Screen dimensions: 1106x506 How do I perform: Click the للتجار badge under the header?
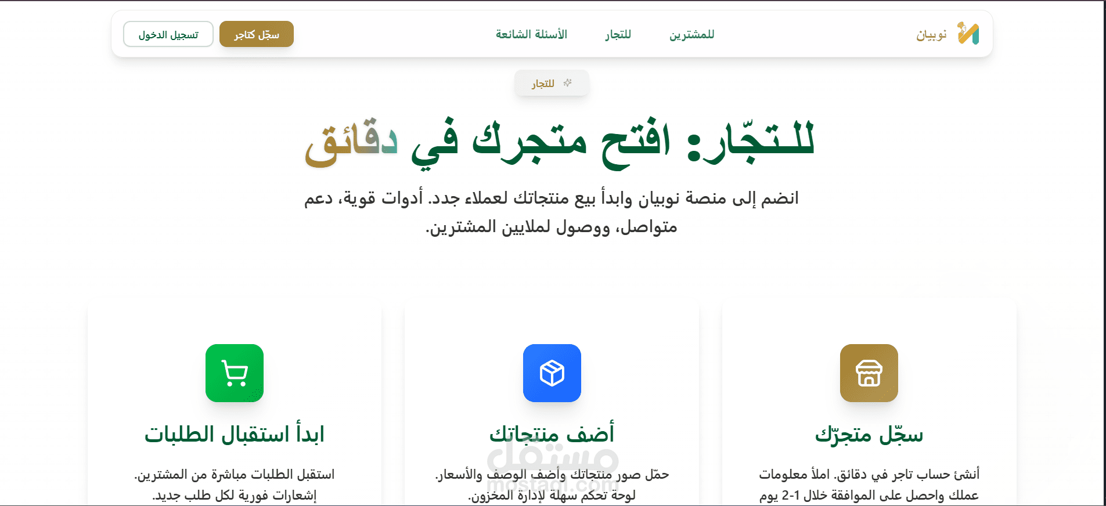552,83
